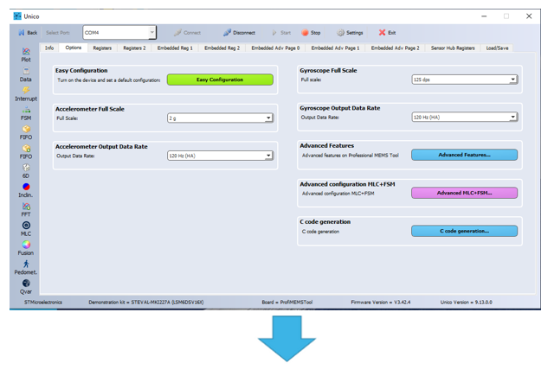Viewport: 554px width, 376px height.
Task: Open the COM4 port dropdown
Action: (119, 33)
